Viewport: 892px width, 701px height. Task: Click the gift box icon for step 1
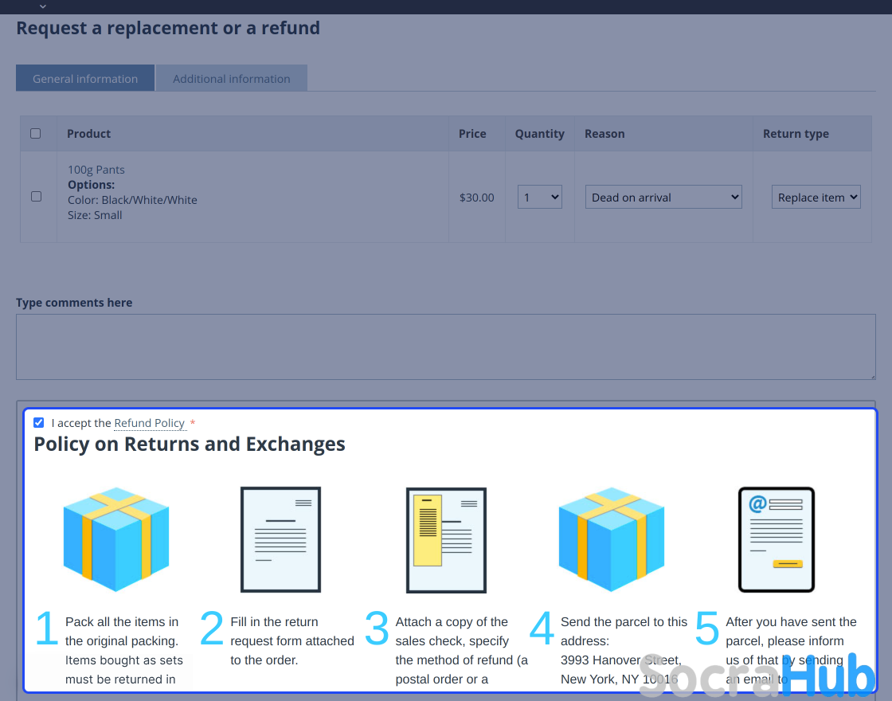pos(116,539)
